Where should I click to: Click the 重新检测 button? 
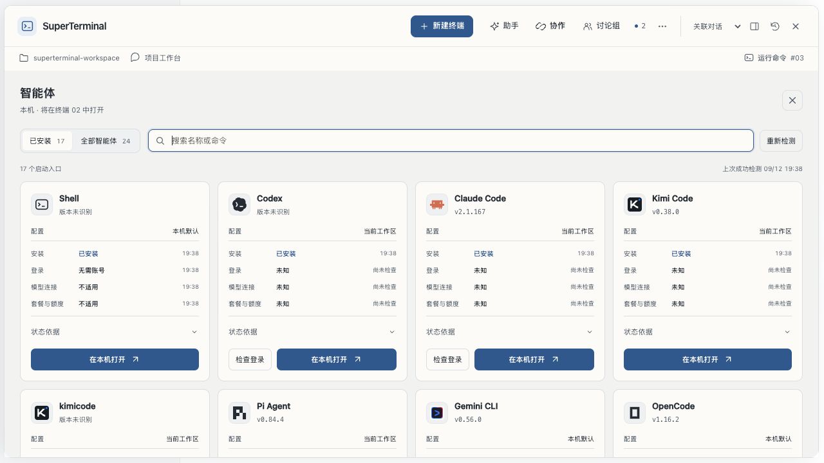[781, 141]
